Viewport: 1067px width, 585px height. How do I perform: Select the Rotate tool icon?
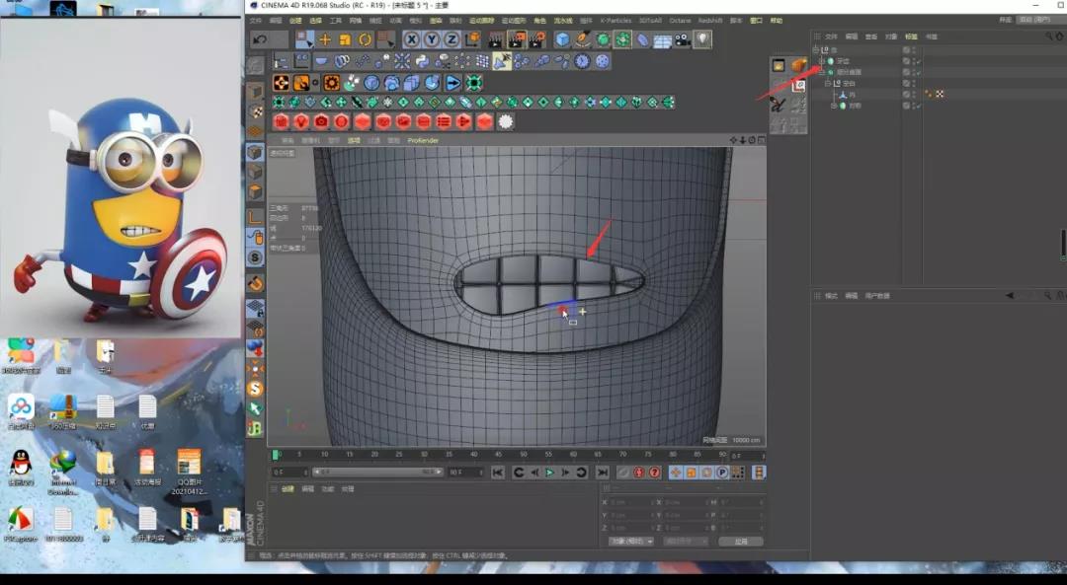365,39
